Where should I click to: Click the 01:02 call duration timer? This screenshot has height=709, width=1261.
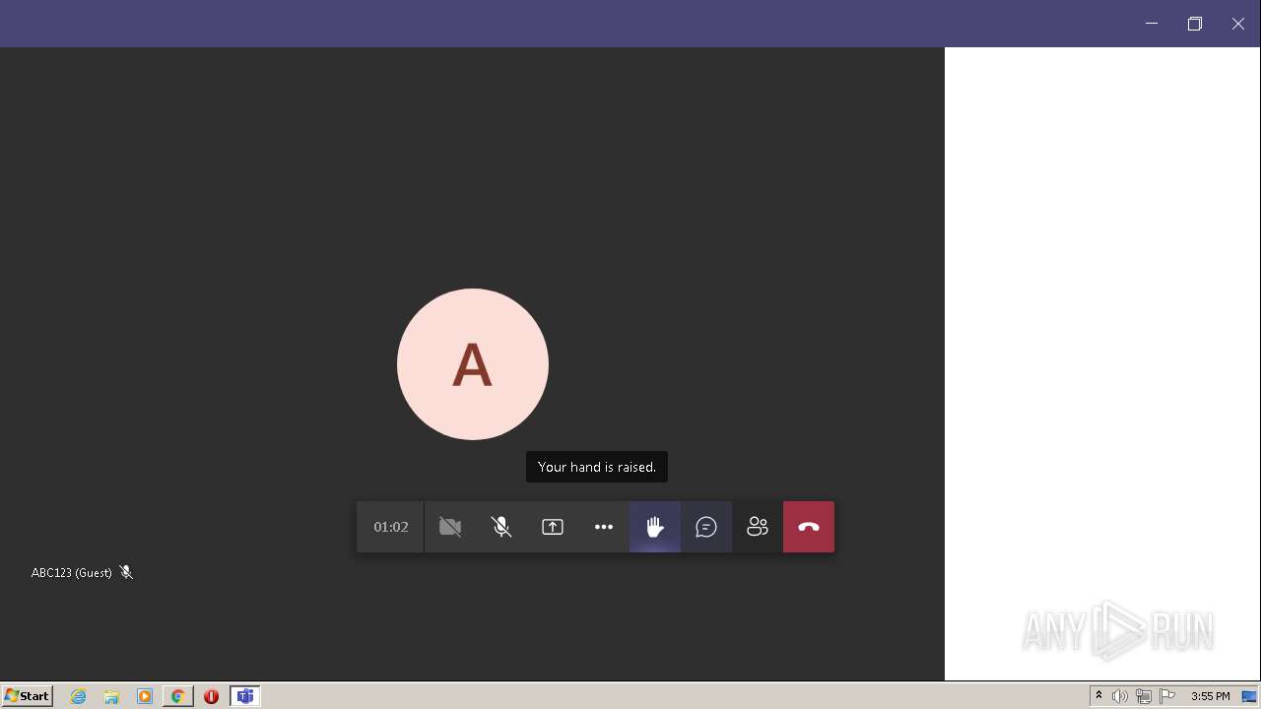pyautogui.click(x=390, y=527)
